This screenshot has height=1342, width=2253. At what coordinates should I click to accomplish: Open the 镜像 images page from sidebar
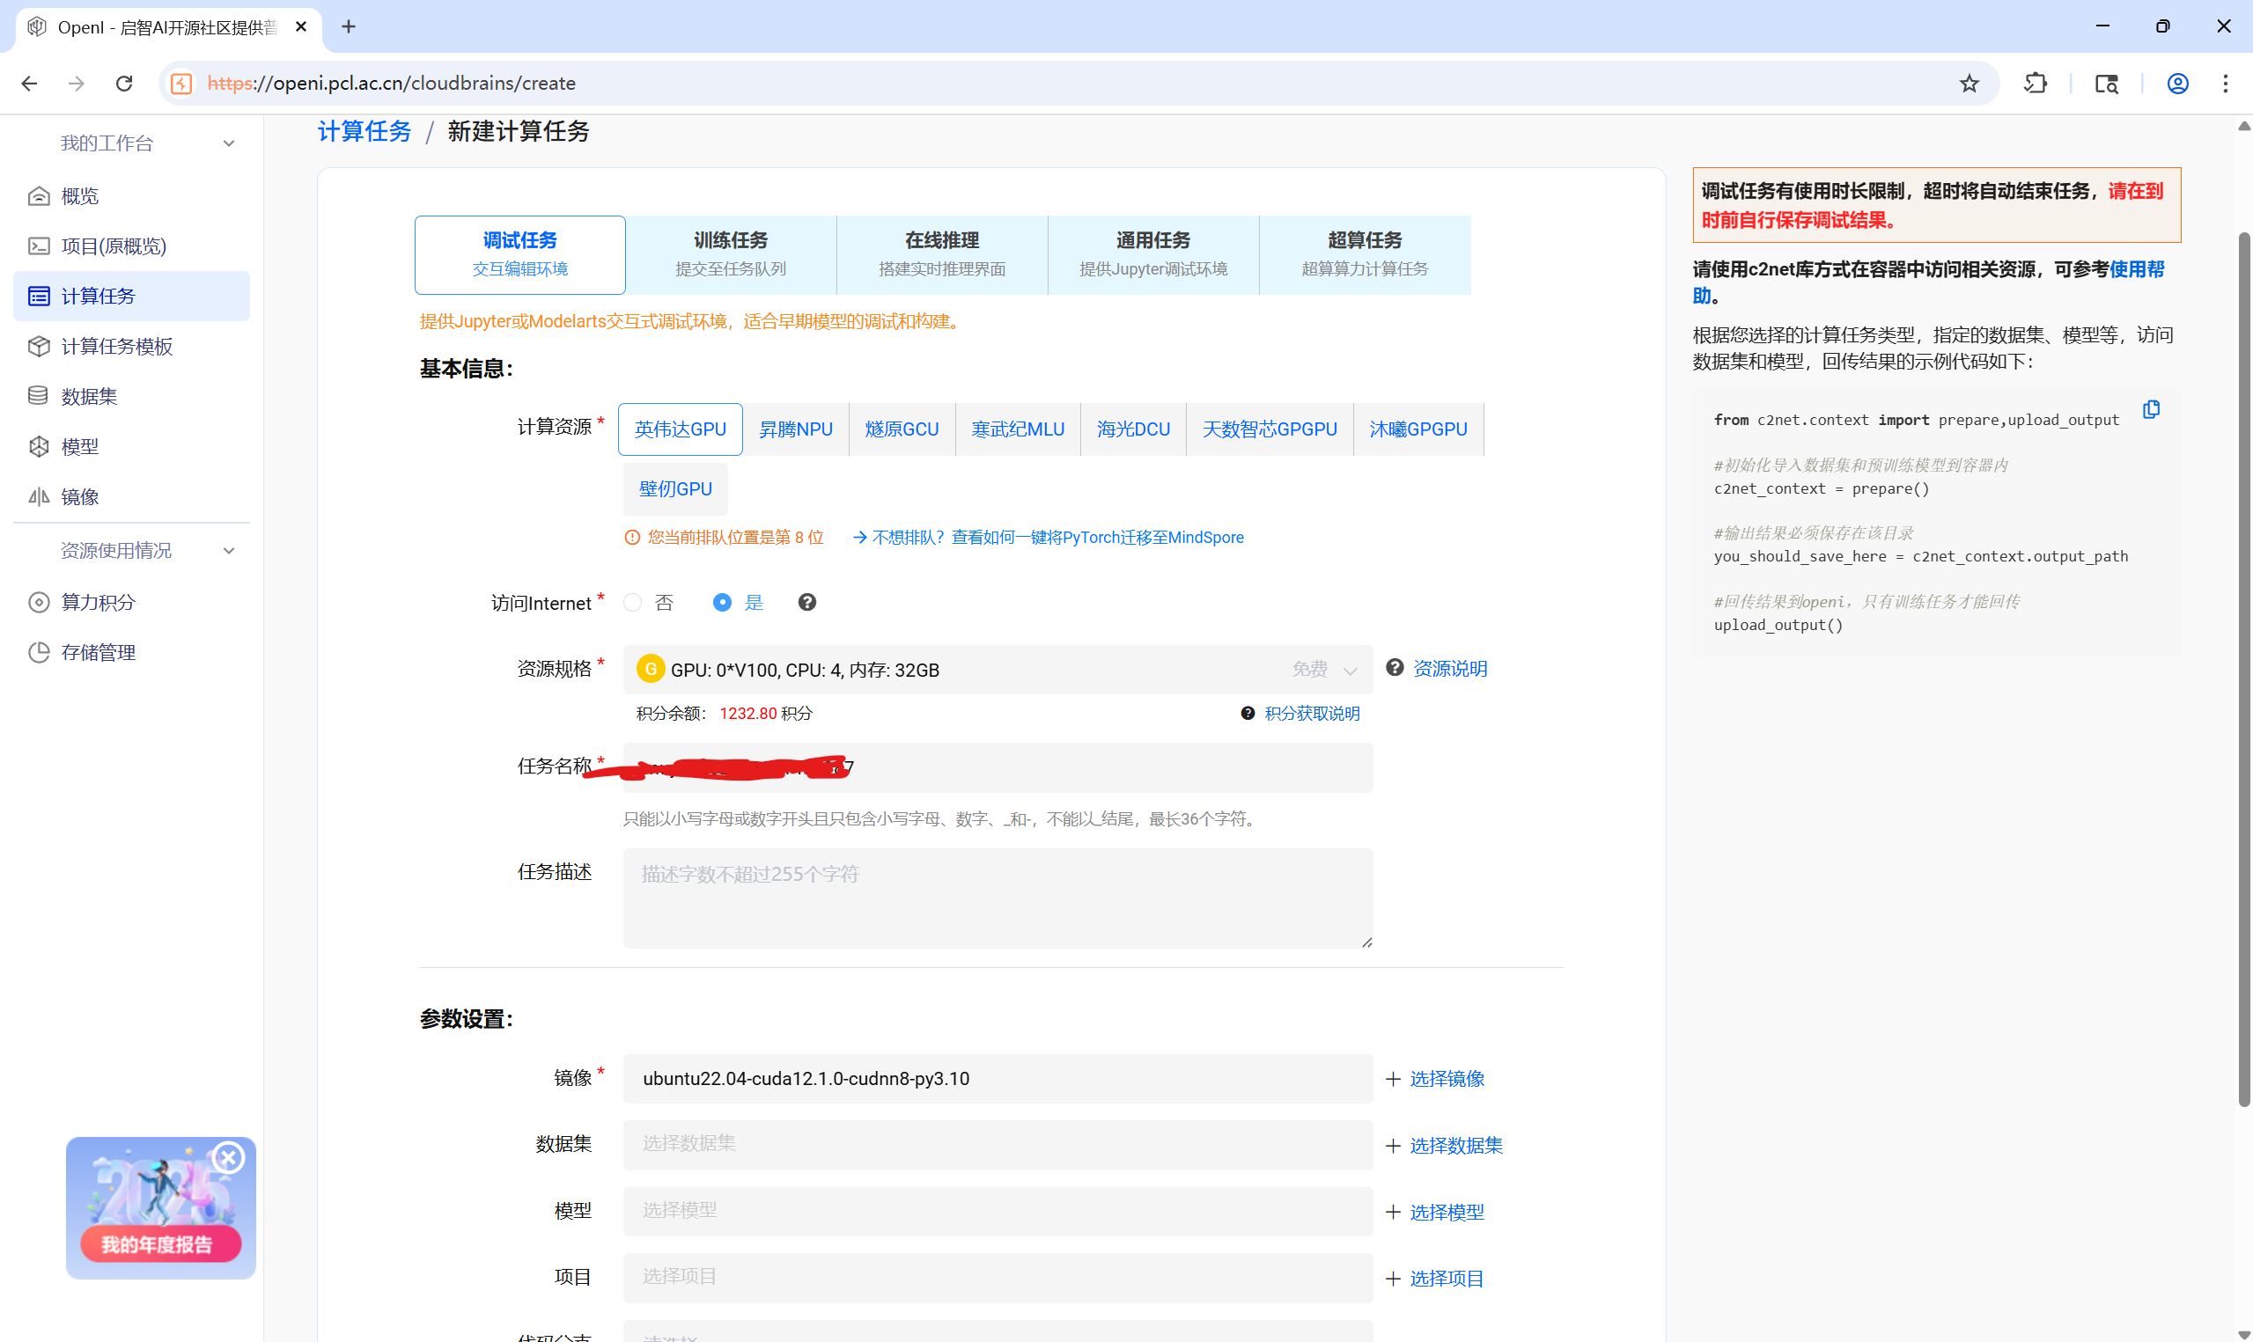click(x=79, y=495)
